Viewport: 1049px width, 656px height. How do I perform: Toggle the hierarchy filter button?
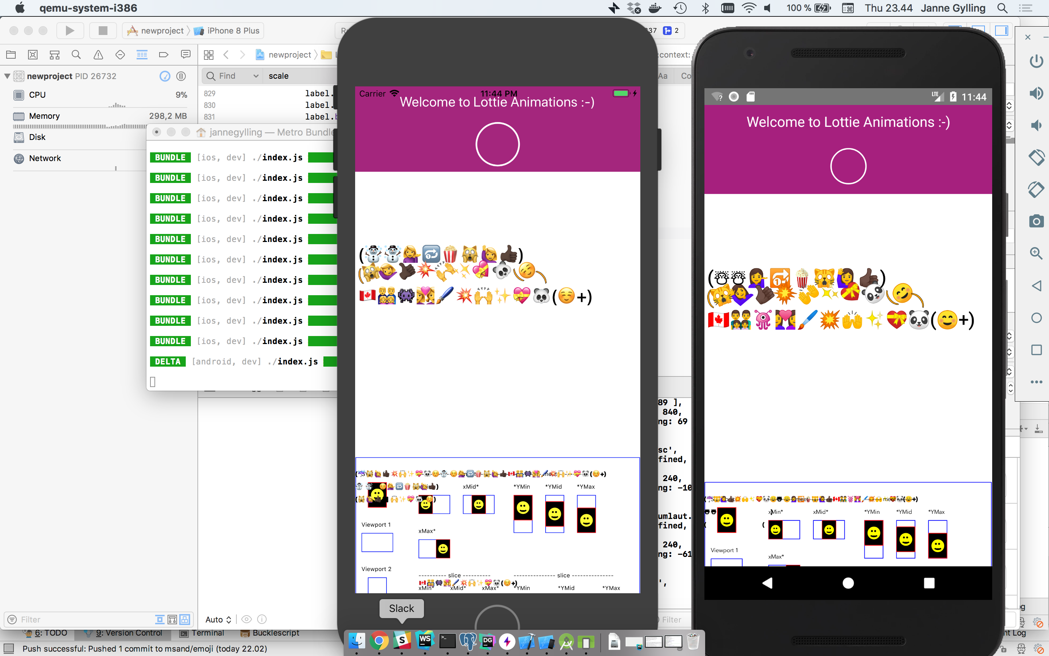pos(172,620)
